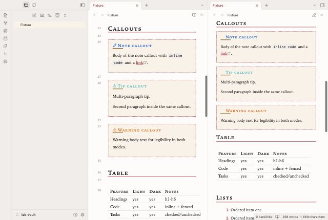Click the book icon in the status bar

277,217
